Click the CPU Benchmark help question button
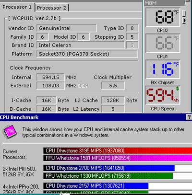 point(189,117)
